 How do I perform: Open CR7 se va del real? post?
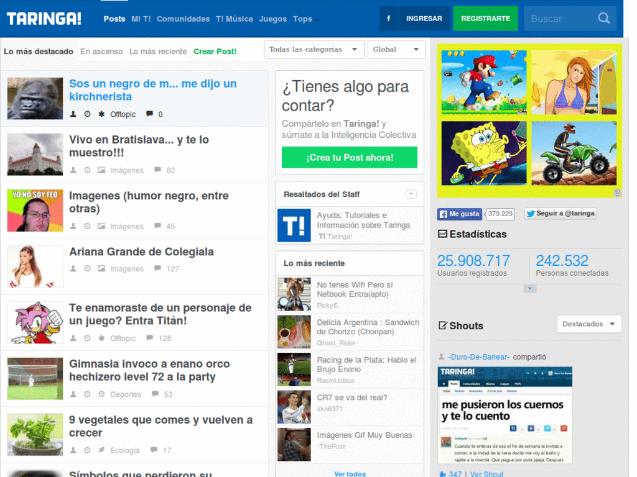pos(352,398)
